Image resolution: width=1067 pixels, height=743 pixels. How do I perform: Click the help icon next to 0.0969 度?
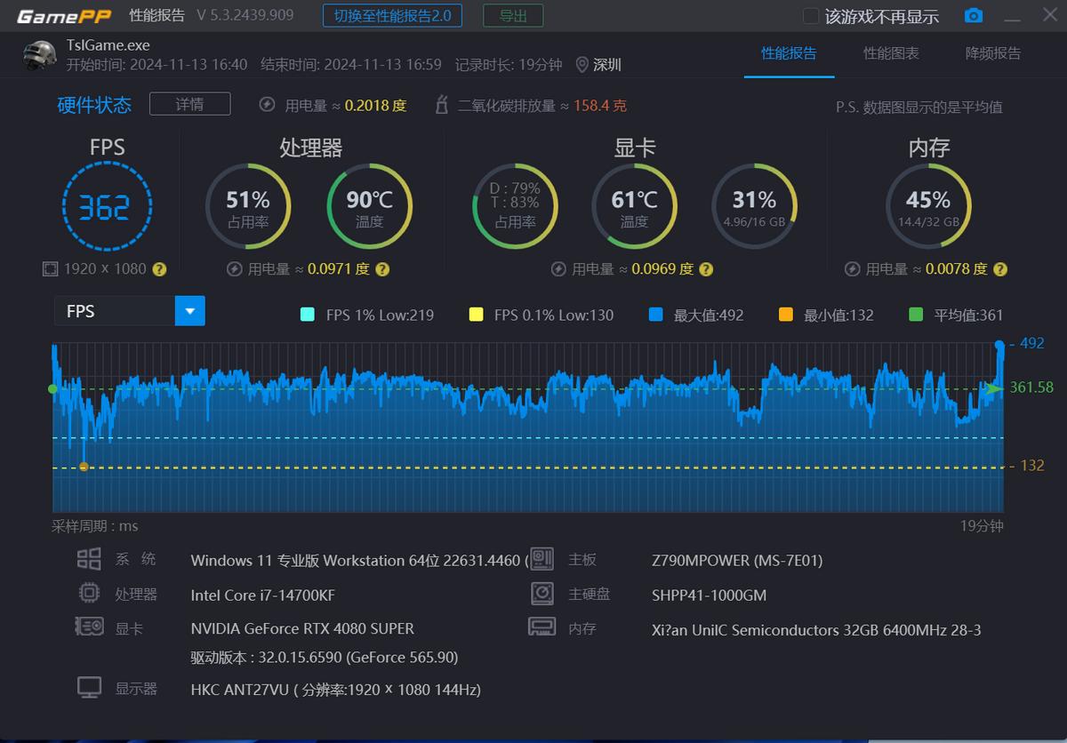[x=705, y=269]
